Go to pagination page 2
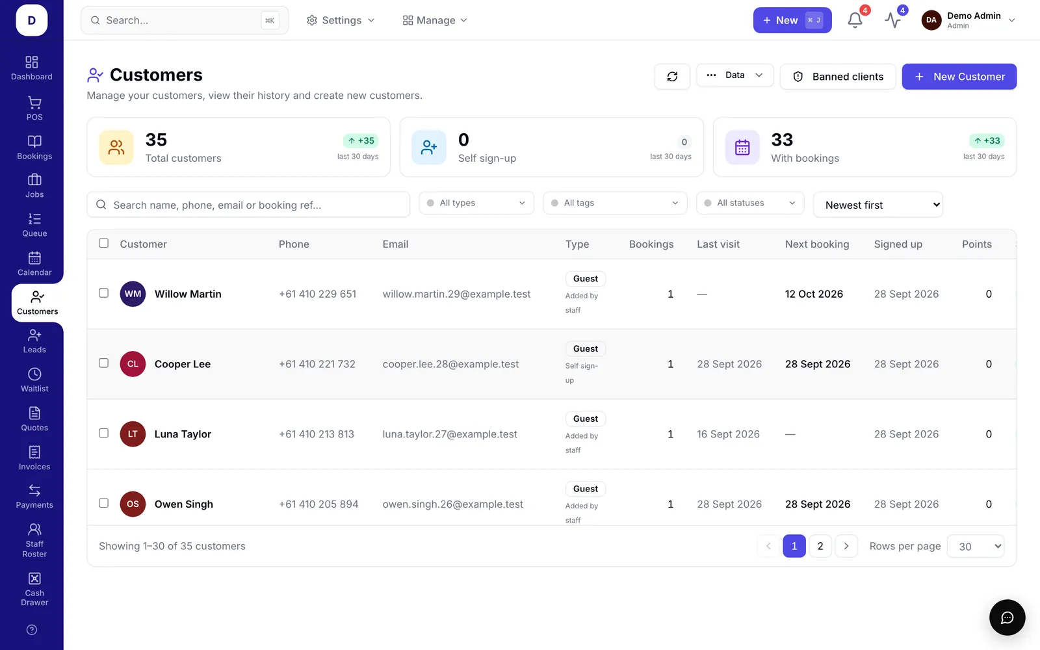Image resolution: width=1040 pixels, height=650 pixels. point(820,546)
